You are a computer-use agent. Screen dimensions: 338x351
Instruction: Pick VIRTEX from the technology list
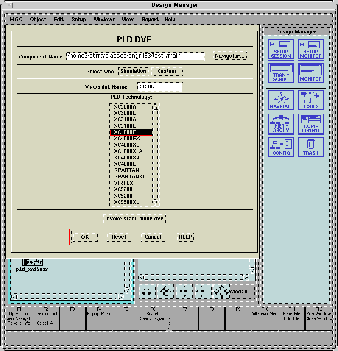coord(124,183)
